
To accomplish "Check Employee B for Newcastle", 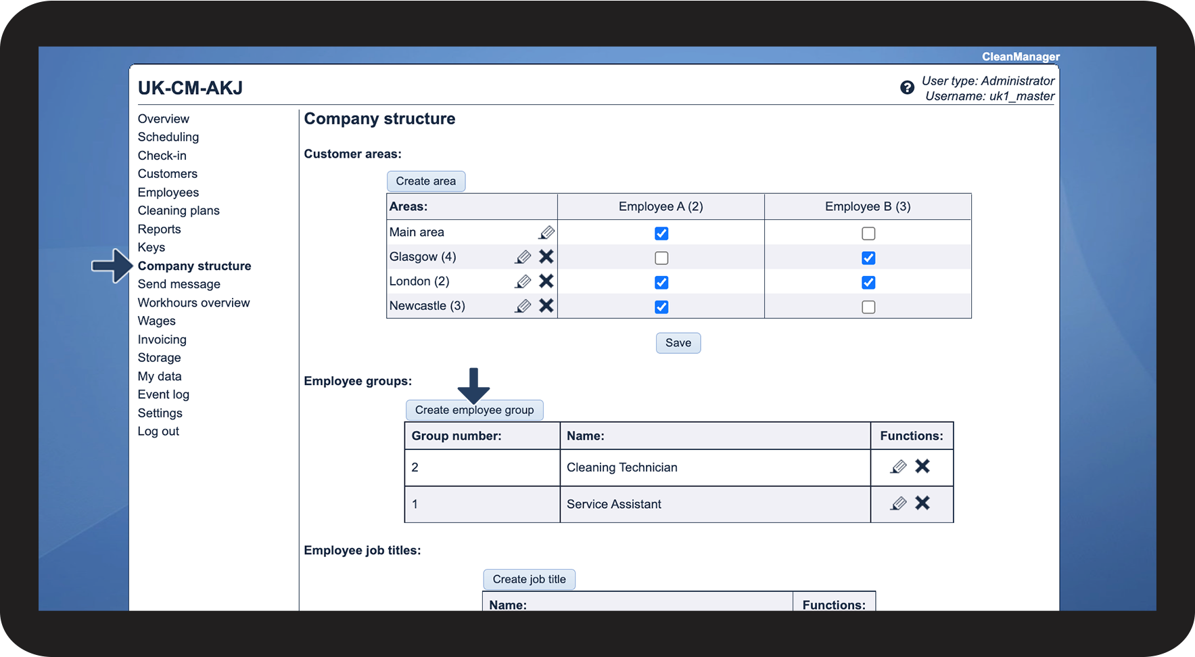I will pyautogui.click(x=868, y=307).
